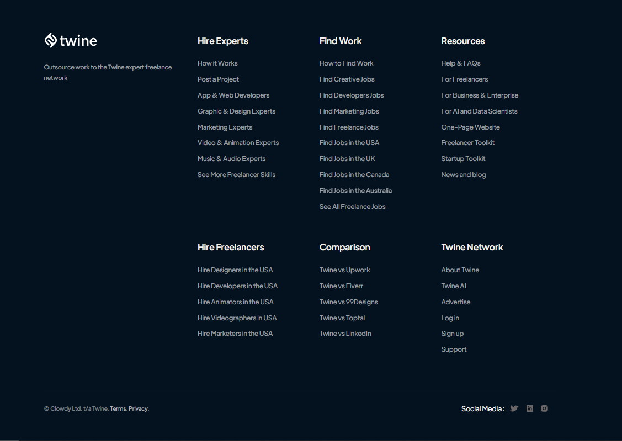
Task: Open Help & FAQs
Action: pos(460,63)
